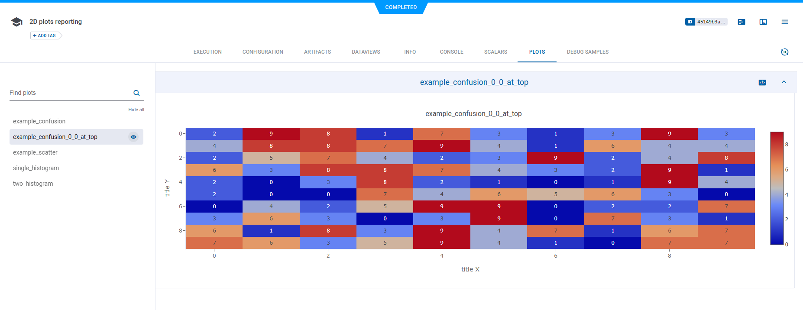Screen dimensions: 803x310
Task: Click the graduation cap experiment icon
Action: 16,22
